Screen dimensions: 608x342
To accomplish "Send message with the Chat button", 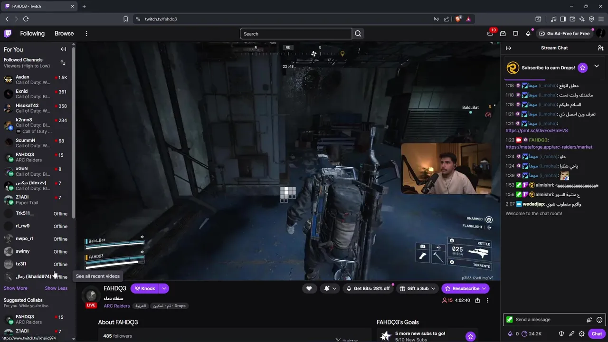I will pos(597,334).
